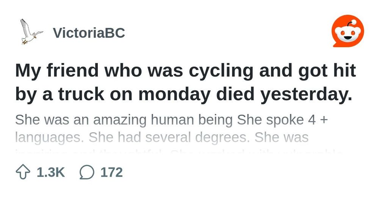This screenshot has width=379, height=197.
Task: Visit the VictoriaBC subreddit name
Action: pyautogui.click(x=89, y=33)
